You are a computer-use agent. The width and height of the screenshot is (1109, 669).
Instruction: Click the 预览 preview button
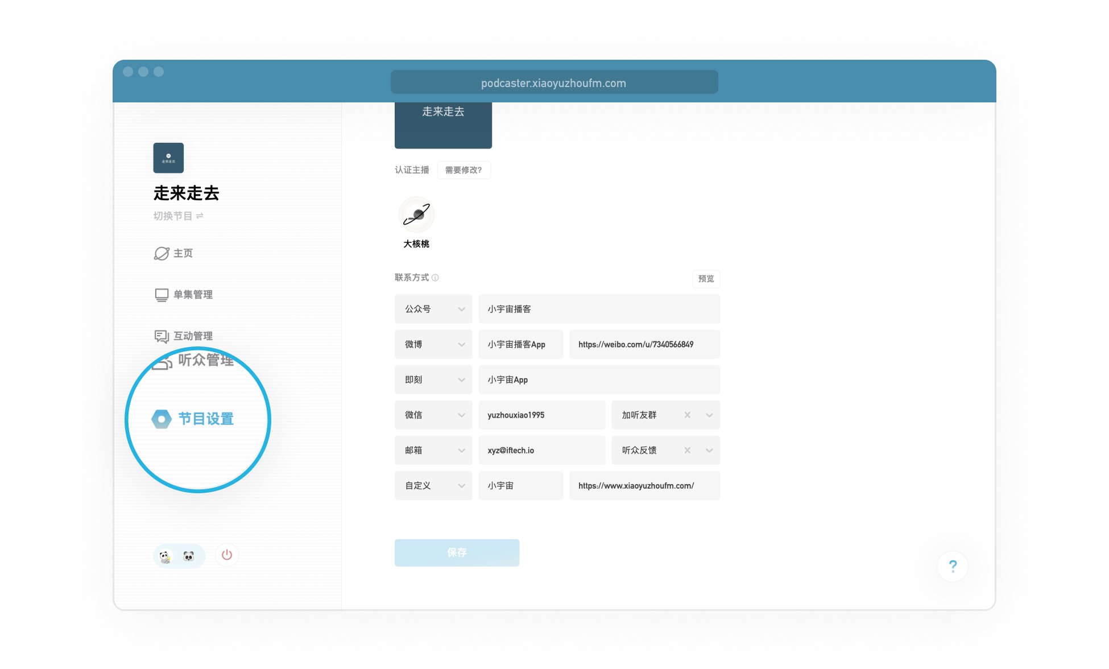[x=706, y=279]
